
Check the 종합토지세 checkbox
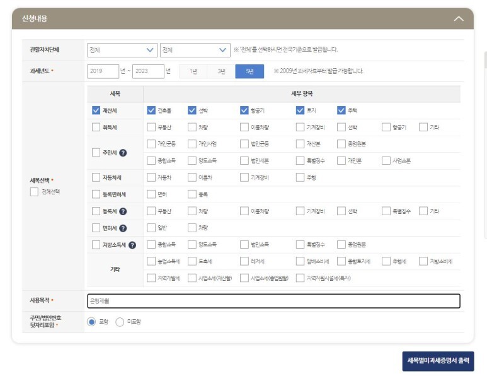pos(341,261)
